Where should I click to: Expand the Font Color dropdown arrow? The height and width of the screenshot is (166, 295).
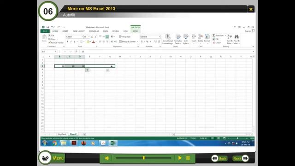coord(96,41)
